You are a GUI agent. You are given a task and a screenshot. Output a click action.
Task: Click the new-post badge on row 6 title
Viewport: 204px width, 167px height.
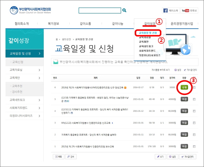coord(125,87)
